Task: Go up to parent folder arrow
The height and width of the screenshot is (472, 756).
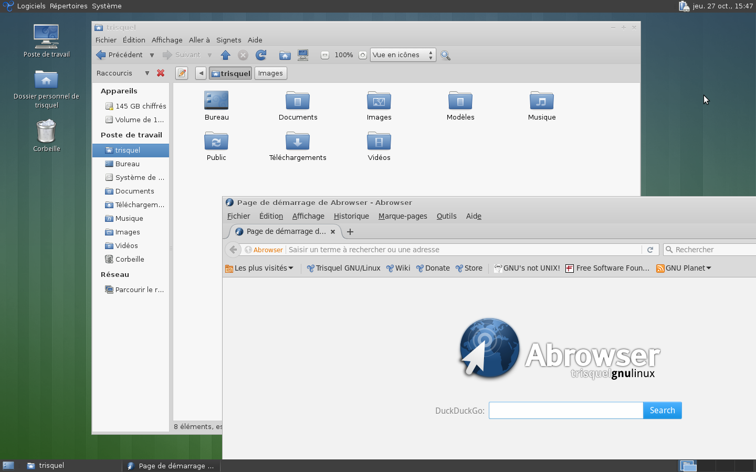Action: click(226, 55)
